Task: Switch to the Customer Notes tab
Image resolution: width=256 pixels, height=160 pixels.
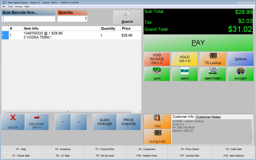Action: (x=208, y=117)
